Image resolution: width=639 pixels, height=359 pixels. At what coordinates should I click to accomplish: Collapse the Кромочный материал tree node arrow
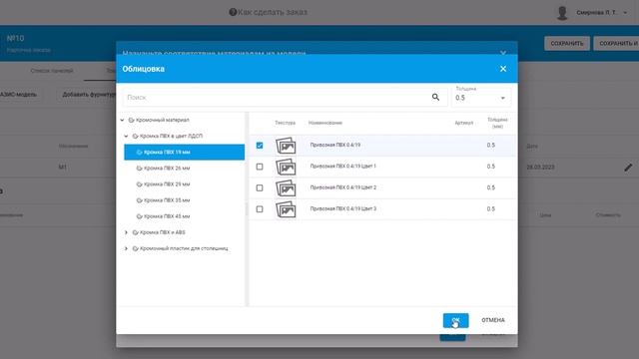coord(122,120)
